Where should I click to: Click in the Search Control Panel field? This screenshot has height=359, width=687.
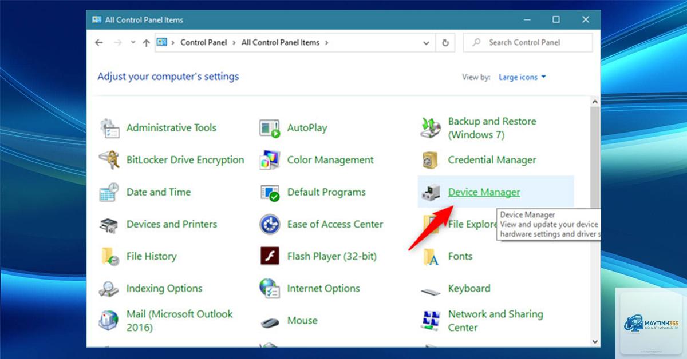click(x=527, y=42)
